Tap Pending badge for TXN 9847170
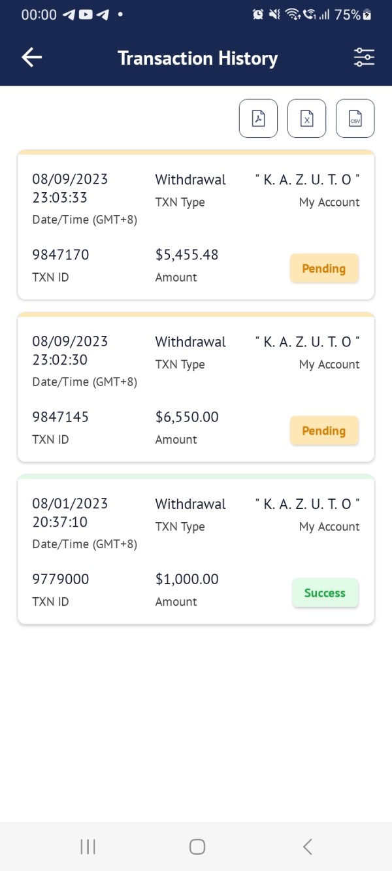 pos(324,269)
